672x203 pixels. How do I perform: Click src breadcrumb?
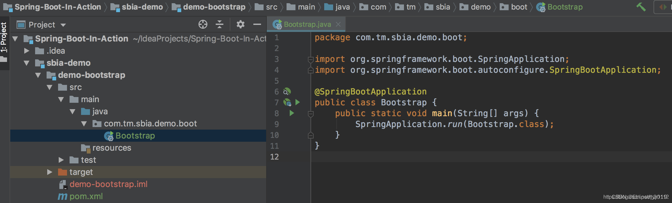[266, 7]
